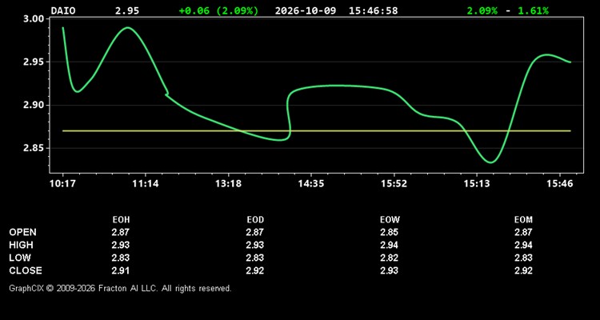The image size is (600, 320).
Task: Select the EOM open value 2.87
Action: (523, 232)
